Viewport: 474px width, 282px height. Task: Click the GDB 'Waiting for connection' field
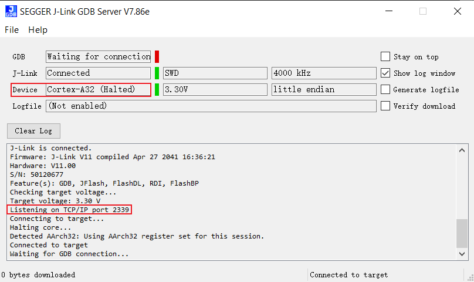[98, 56]
